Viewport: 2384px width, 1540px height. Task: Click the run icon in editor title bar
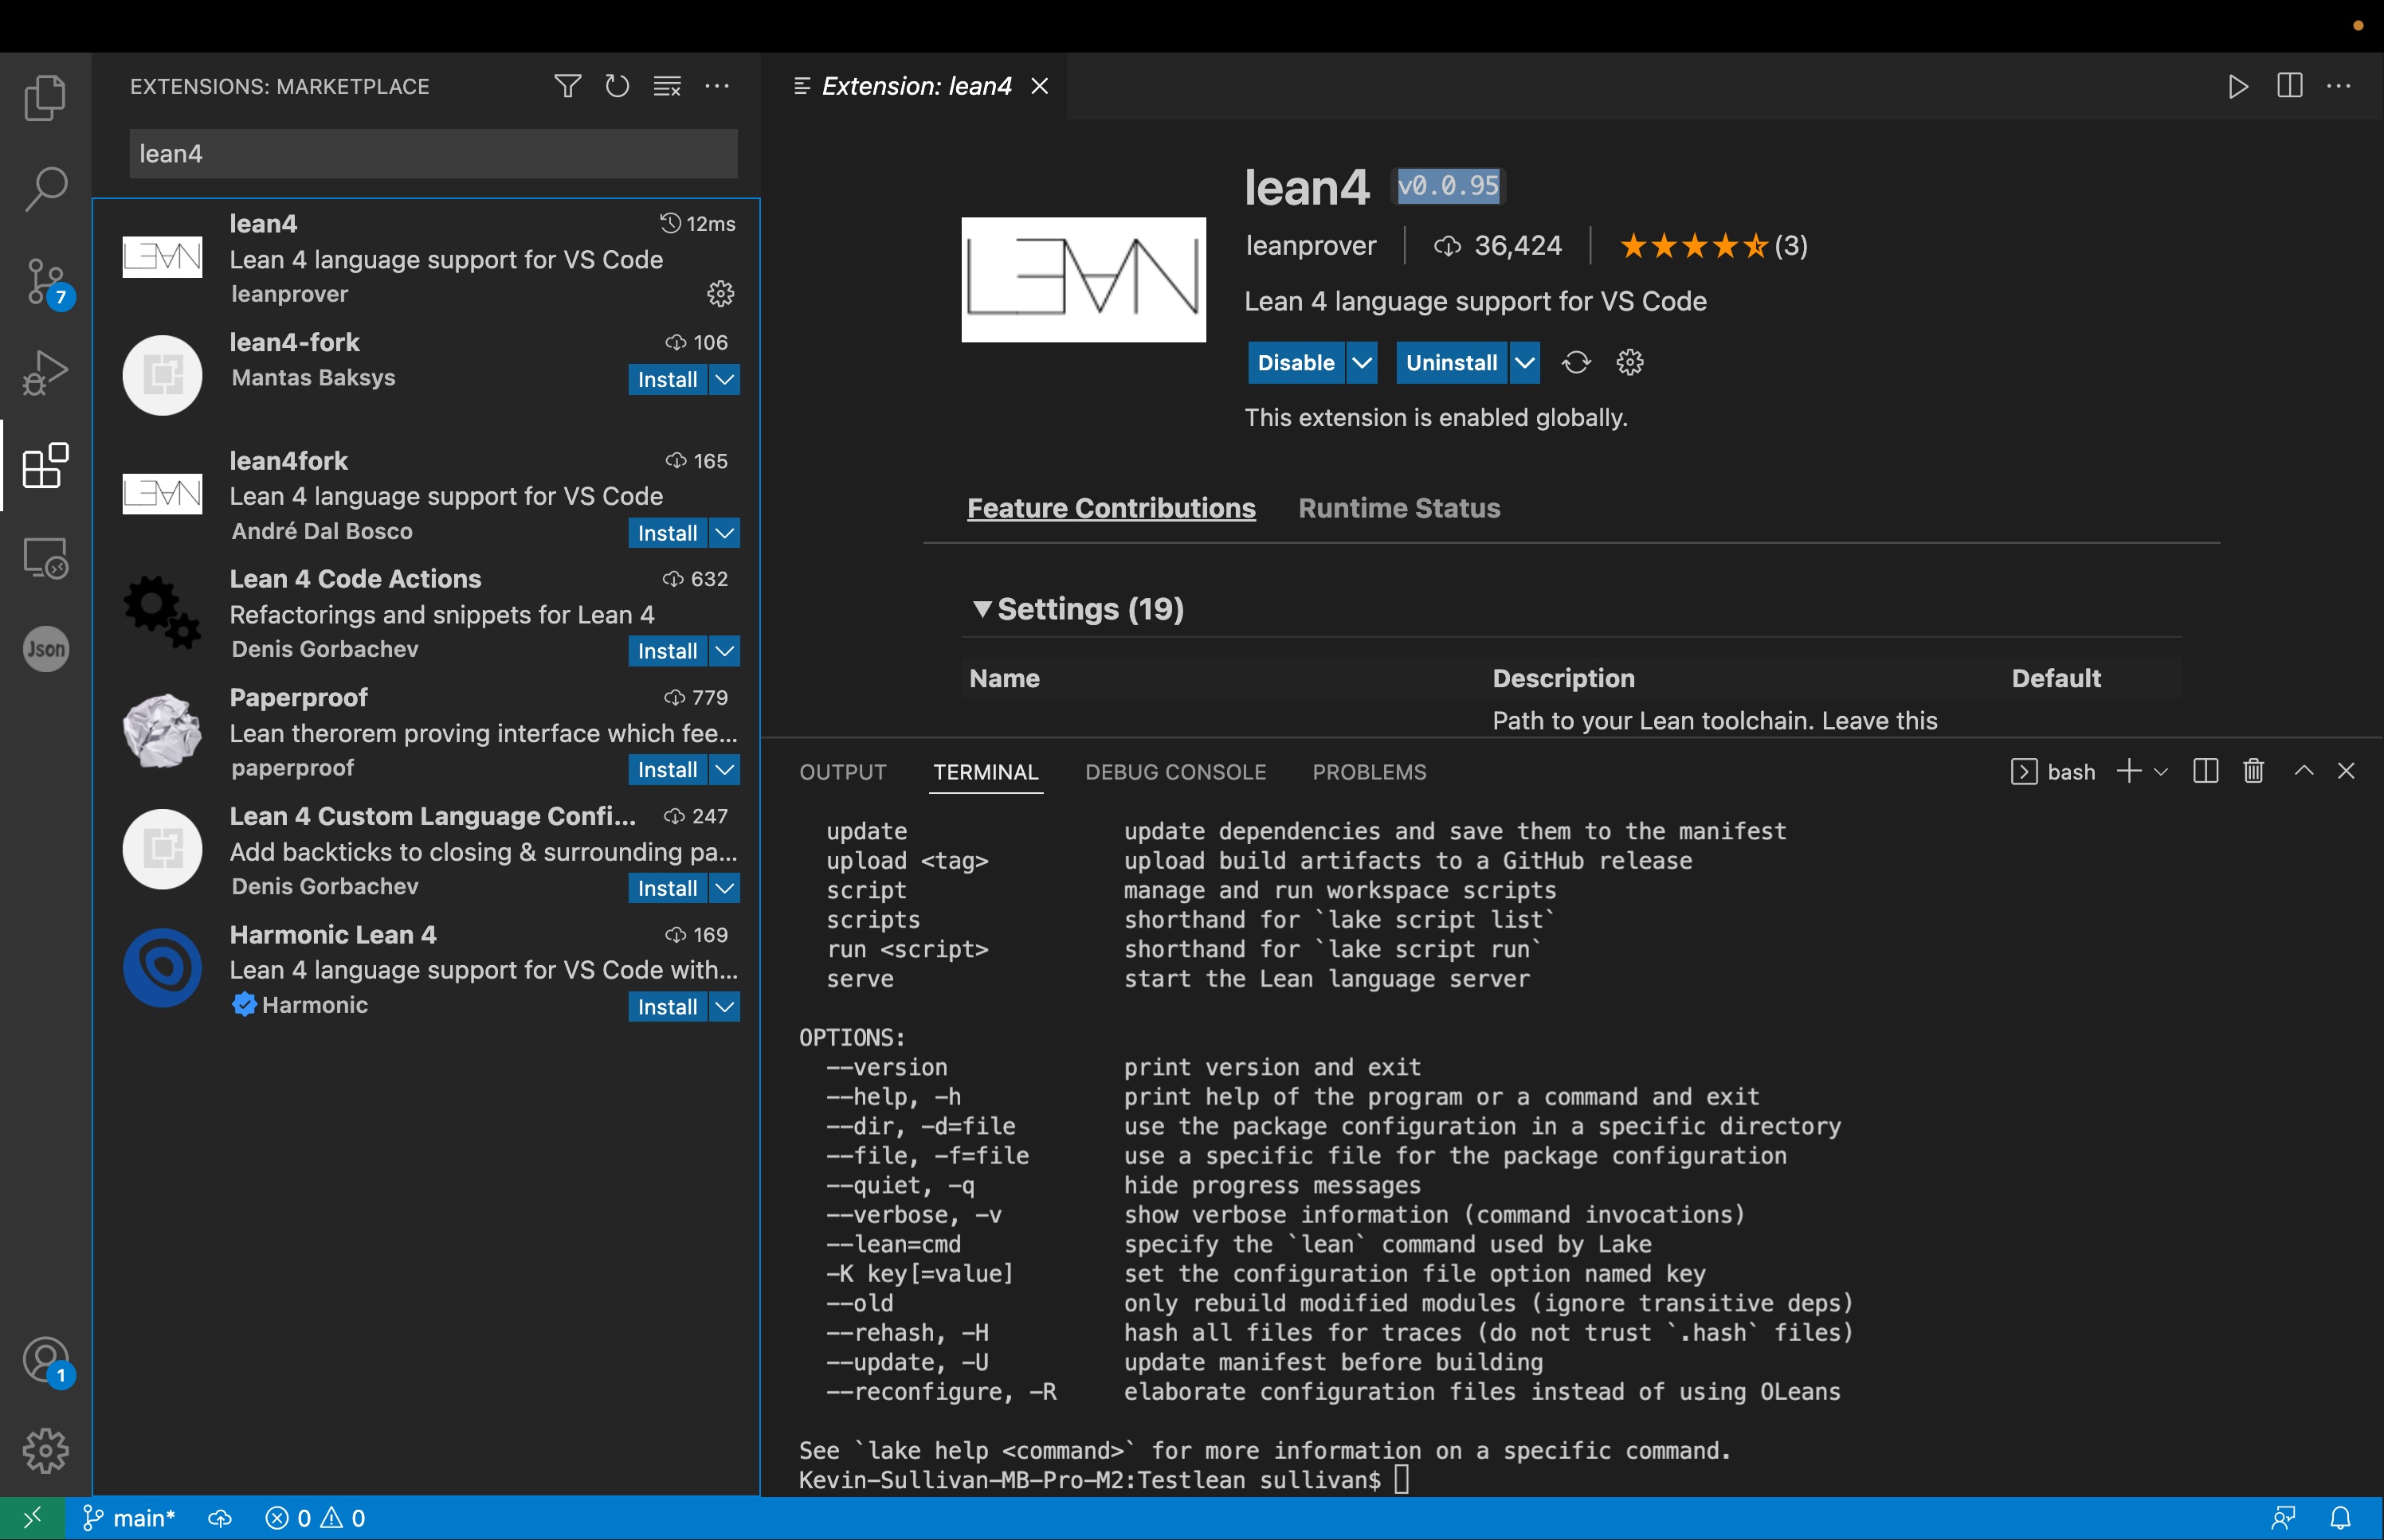point(2238,86)
